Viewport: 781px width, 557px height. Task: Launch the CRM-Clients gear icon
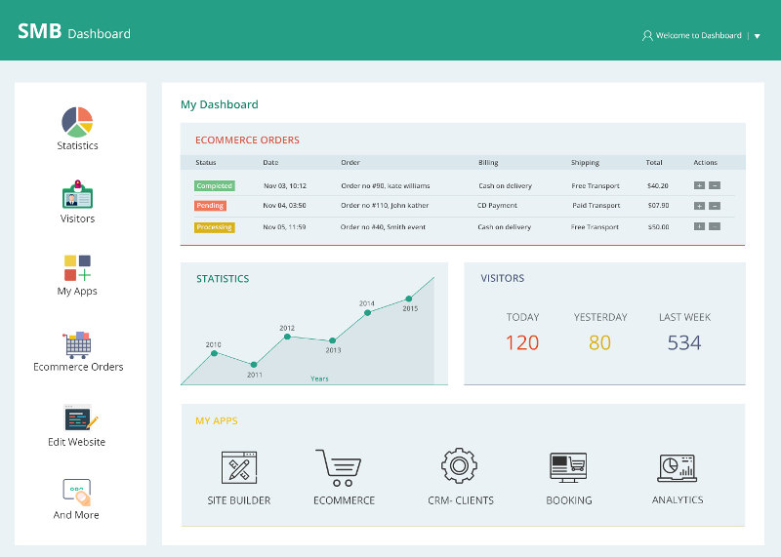click(x=459, y=465)
